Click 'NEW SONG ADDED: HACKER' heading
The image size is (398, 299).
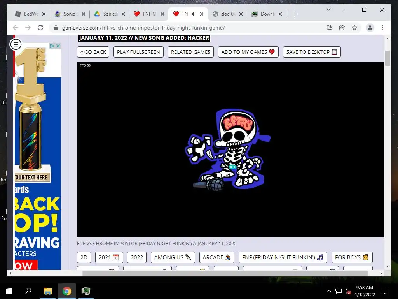click(172, 38)
